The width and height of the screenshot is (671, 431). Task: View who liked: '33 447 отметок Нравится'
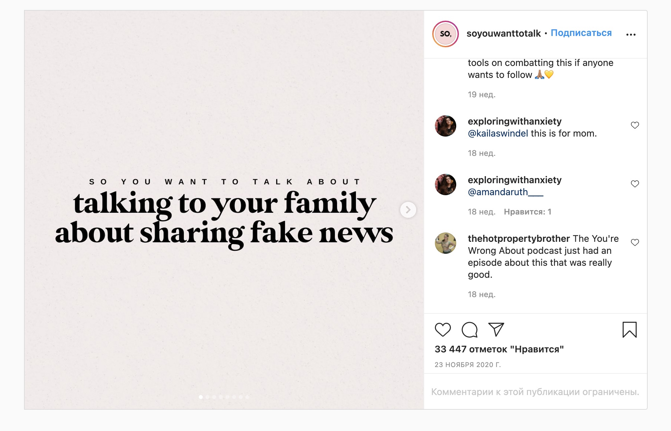click(499, 349)
